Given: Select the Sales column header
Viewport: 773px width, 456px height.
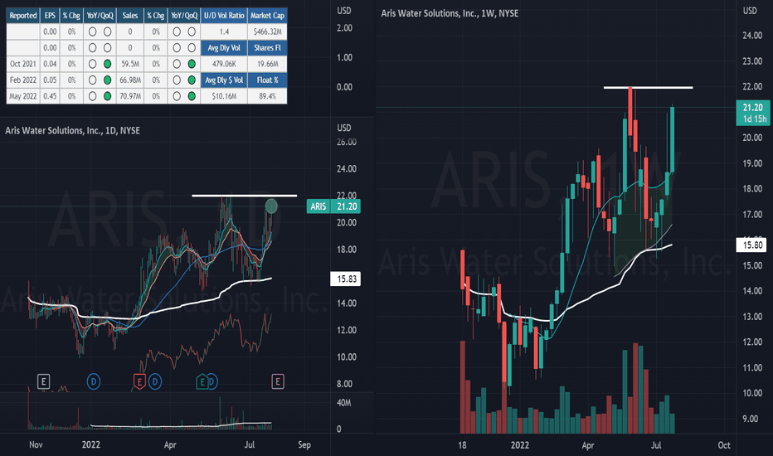Looking at the screenshot, I should pyautogui.click(x=130, y=16).
